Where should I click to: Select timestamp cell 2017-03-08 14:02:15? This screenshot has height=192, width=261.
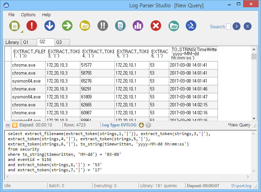point(193,105)
